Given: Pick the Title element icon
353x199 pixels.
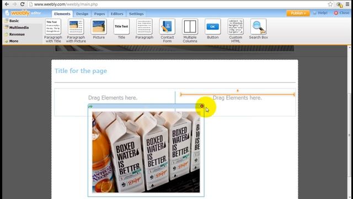Looking at the screenshot, I should 121,27.
